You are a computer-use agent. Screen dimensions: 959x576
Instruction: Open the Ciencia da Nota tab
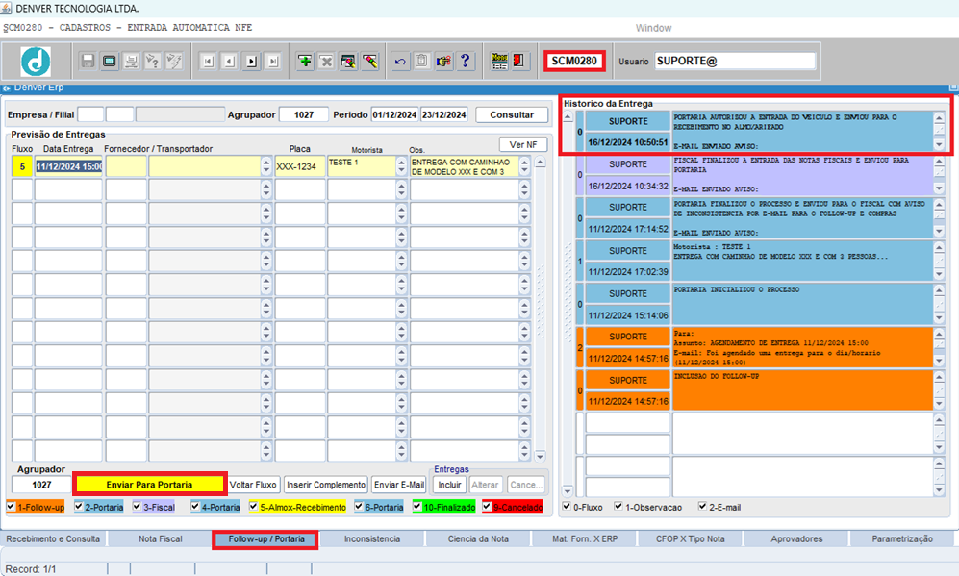coord(478,538)
